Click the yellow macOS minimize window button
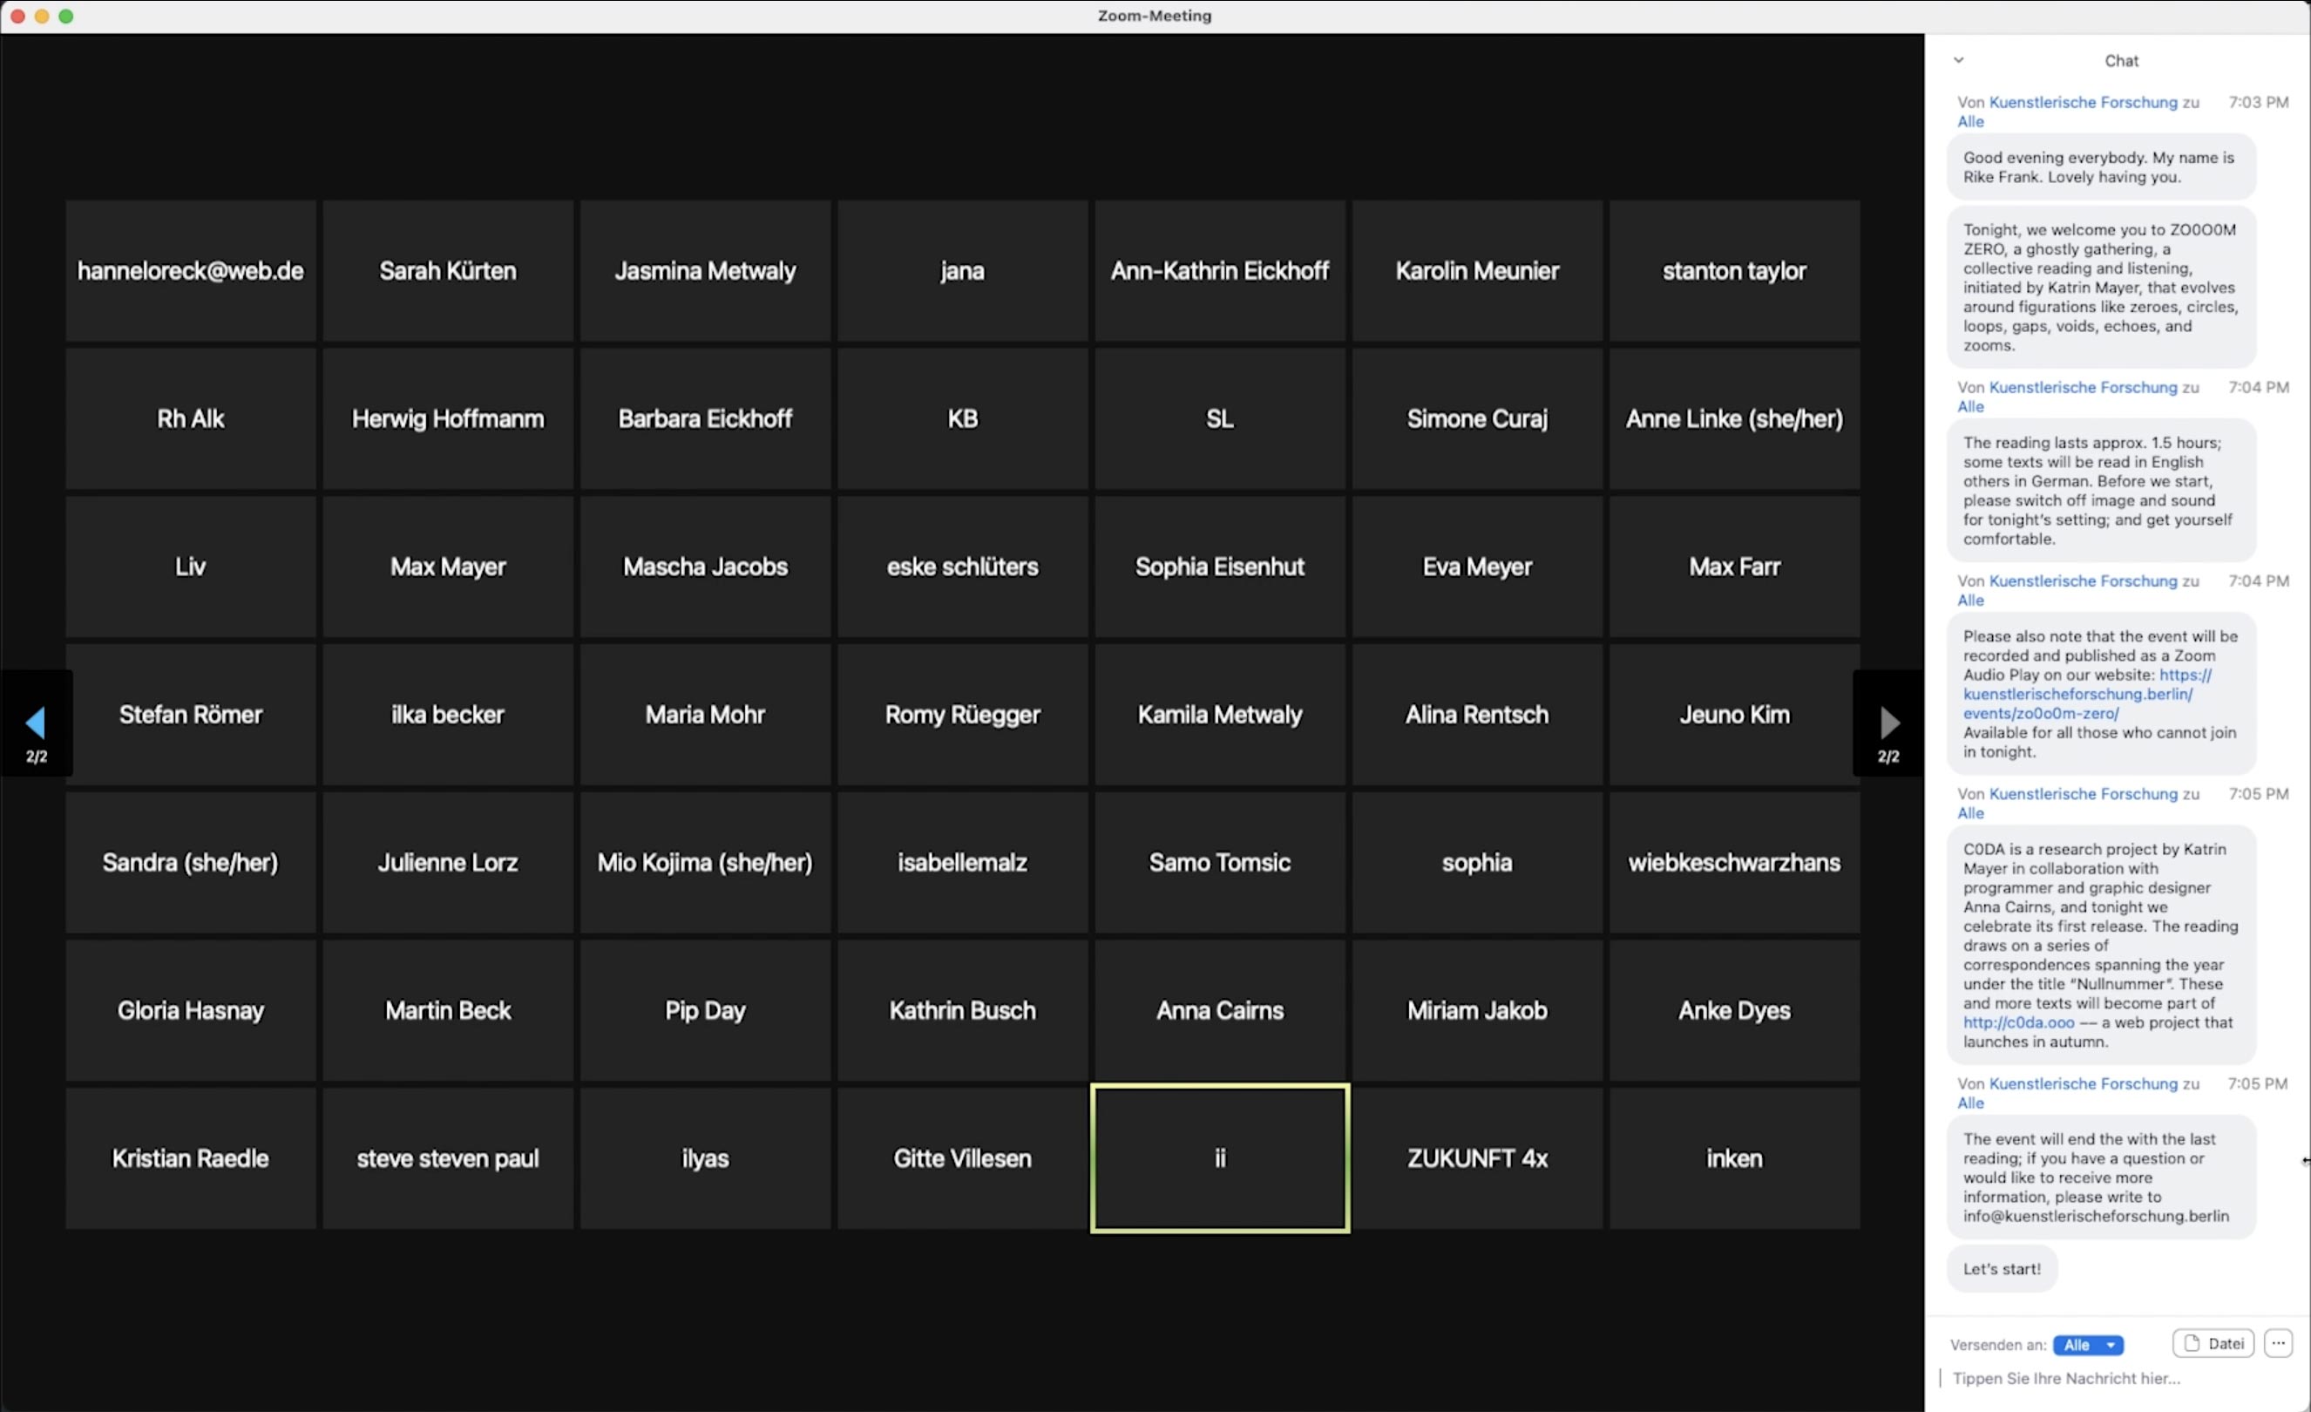Image resolution: width=2311 pixels, height=1412 pixels. [41, 16]
